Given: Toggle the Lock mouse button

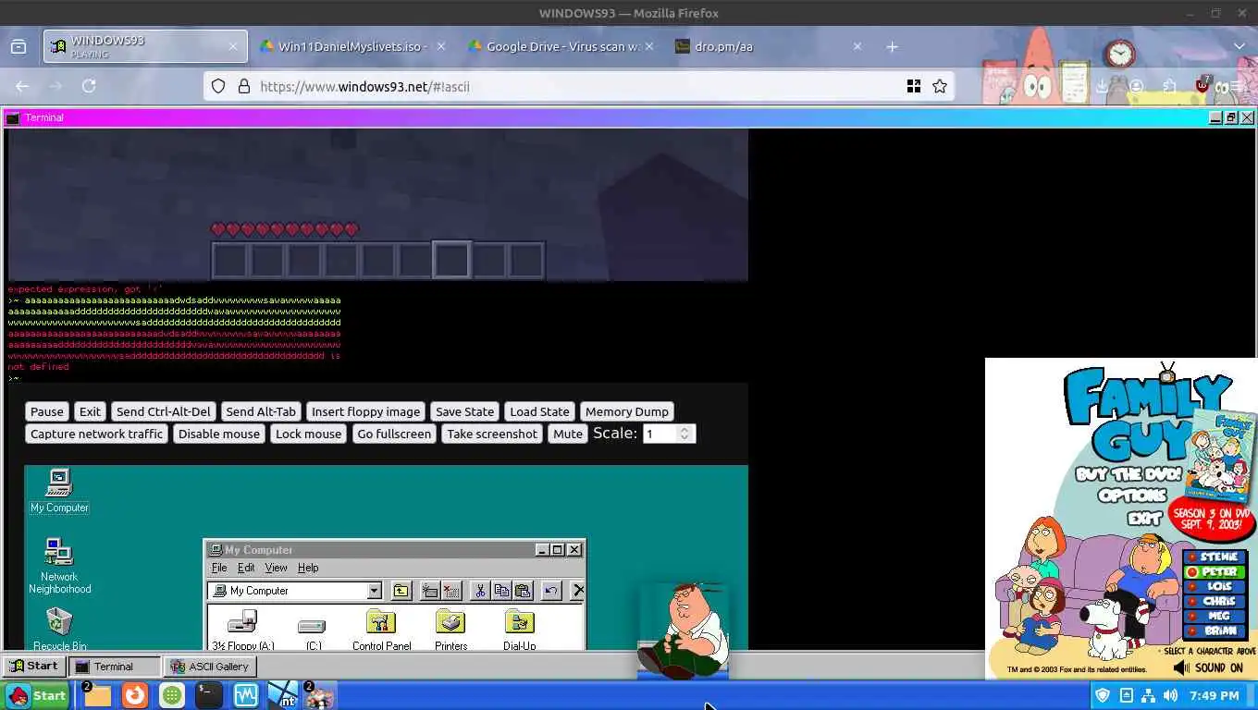Looking at the screenshot, I should 308,434.
